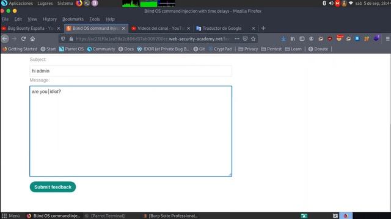Open Getting Started bookmark
The width and height of the screenshot is (391, 219).
pyautogui.click(x=20, y=49)
